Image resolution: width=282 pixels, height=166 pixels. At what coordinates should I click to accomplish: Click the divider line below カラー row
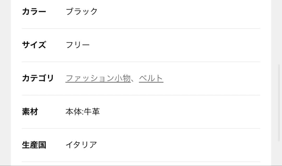tap(141, 28)
